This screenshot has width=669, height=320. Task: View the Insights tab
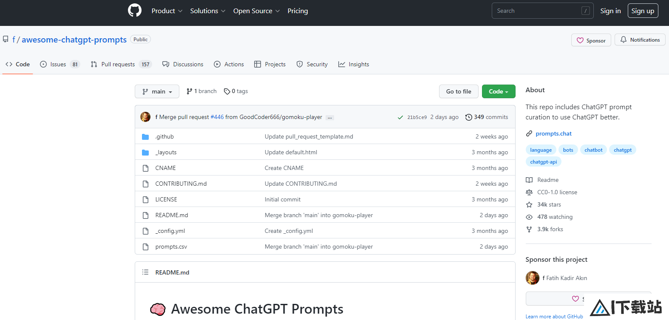(x=354, y=64)
